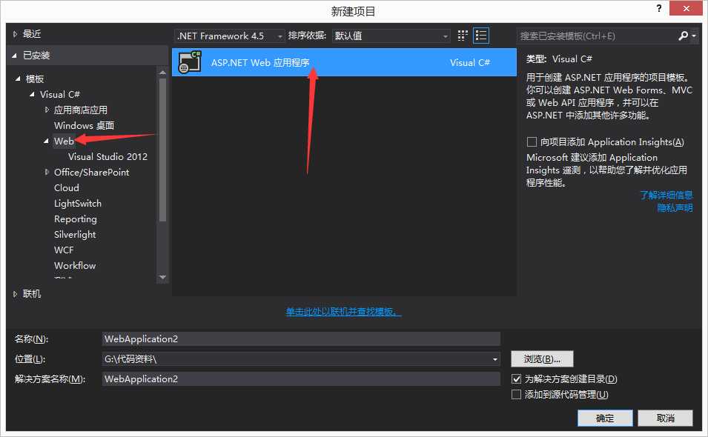Select the Workflow template category

tap(75, 266)
